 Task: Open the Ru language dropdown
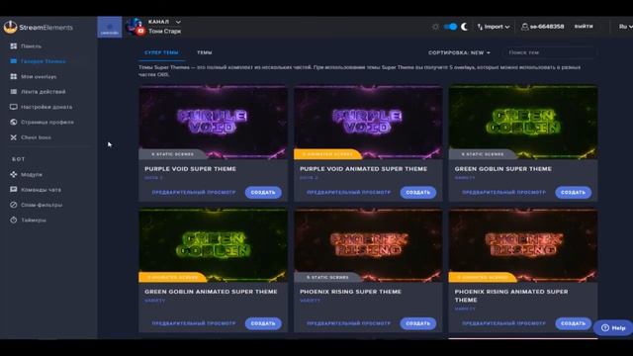625,27
